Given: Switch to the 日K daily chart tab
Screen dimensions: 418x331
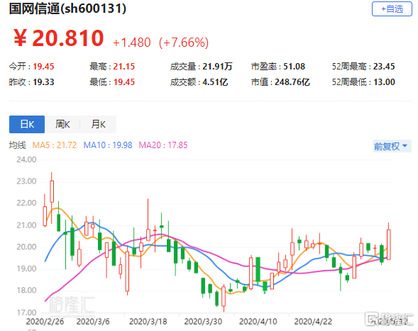Looking at the screenshot, I should point(27,124).
